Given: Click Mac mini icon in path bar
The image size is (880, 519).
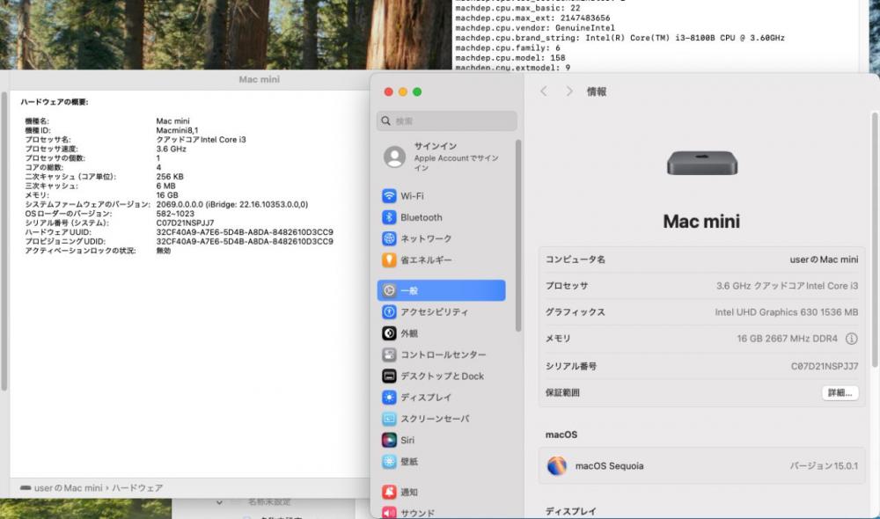Looking at the screenshot, I should point(26,487).
